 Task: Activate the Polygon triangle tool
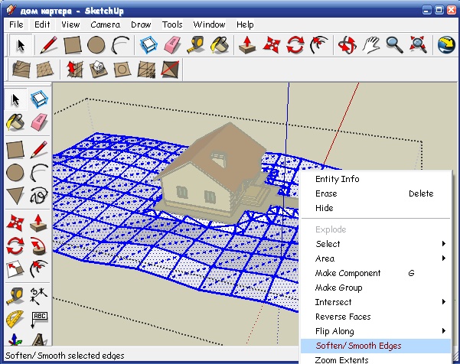(x=15, y=196)
